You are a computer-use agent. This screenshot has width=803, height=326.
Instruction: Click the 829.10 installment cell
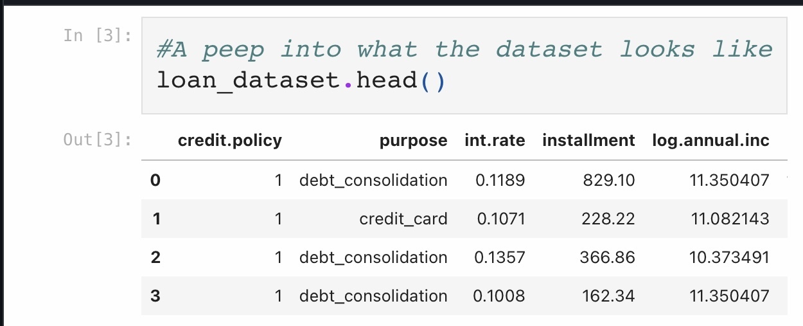click(x=608, y=181)
